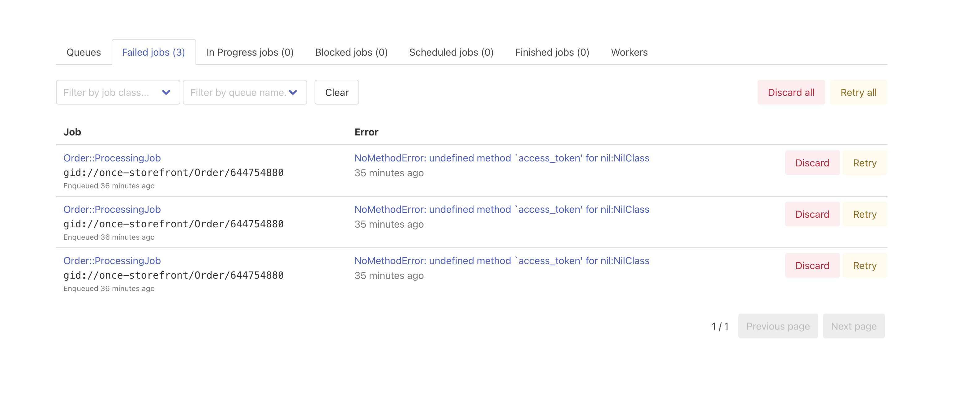Click Retry icon for second failed job
This screenshot has width=970, height=394.
(x=864, y=214)
